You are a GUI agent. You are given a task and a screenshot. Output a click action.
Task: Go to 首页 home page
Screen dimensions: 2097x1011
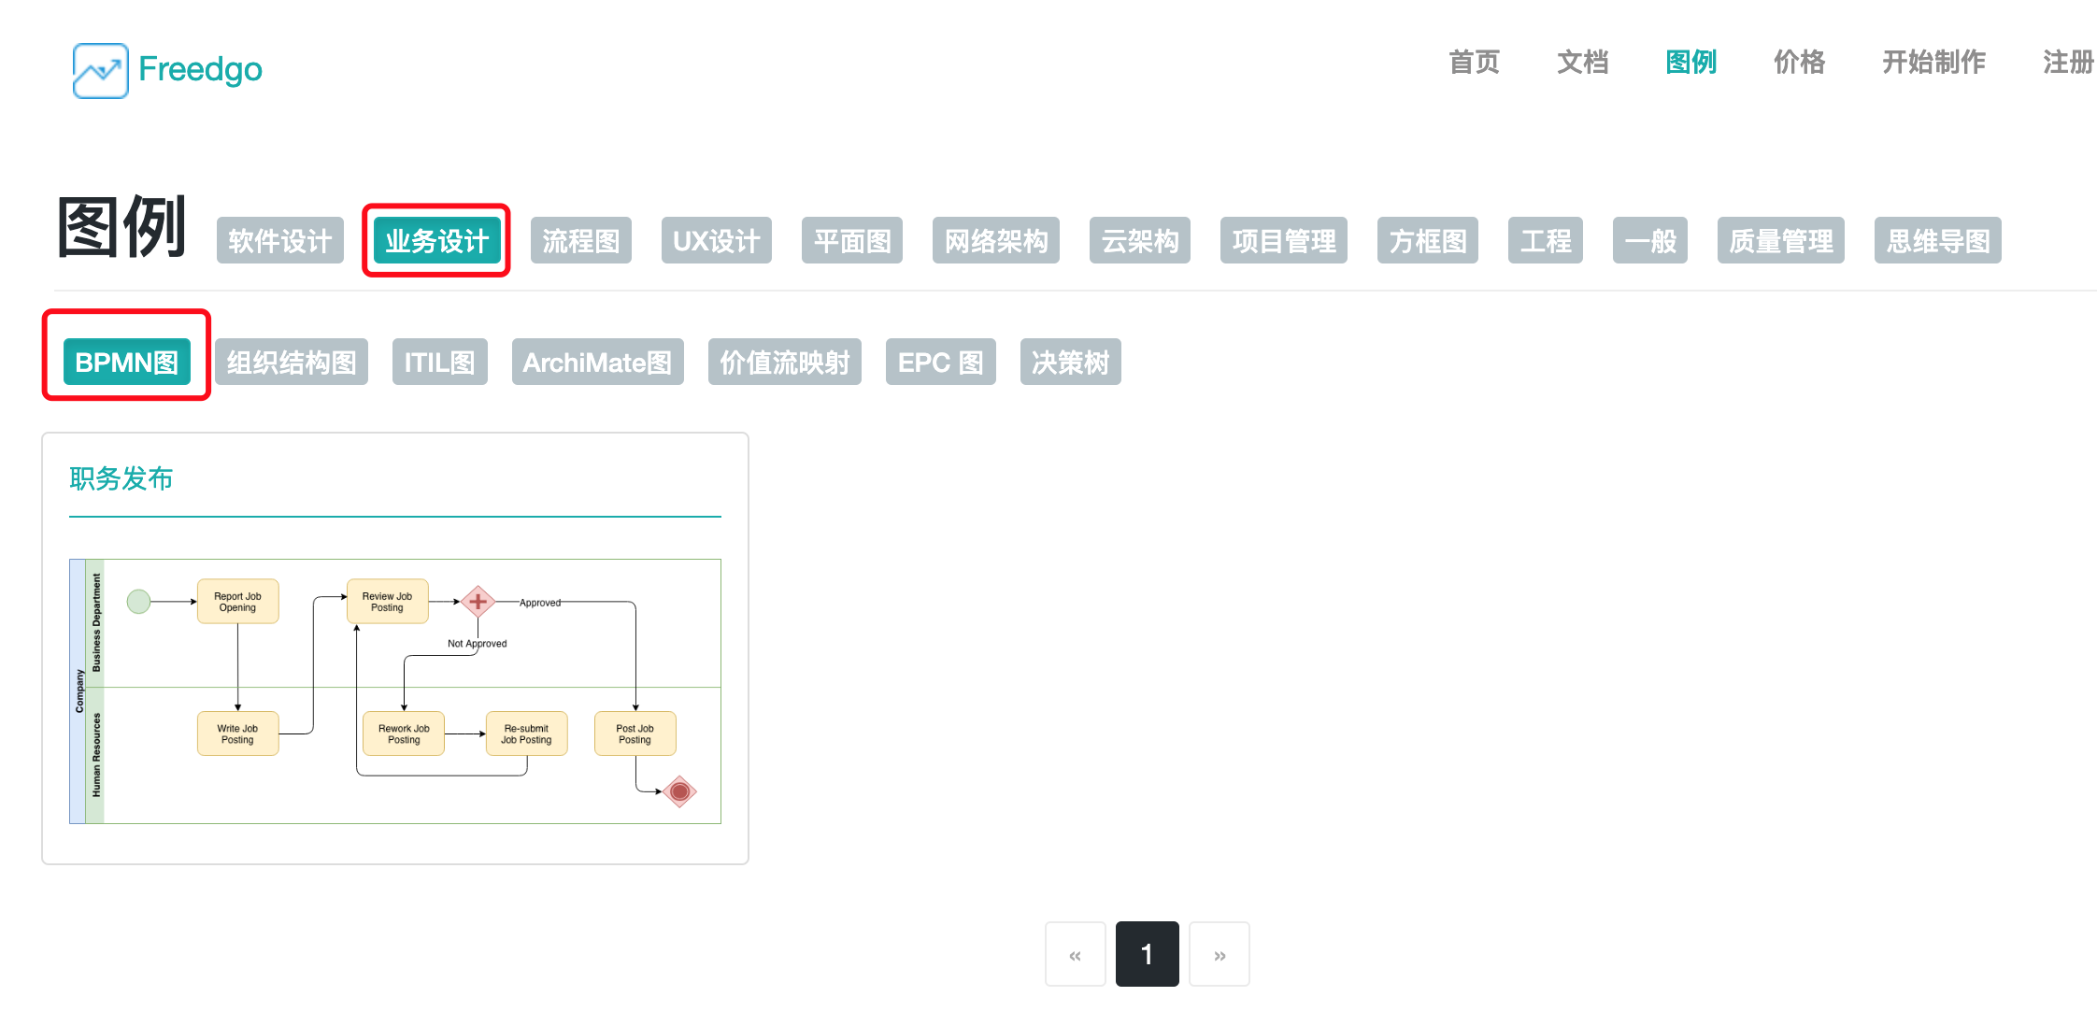[1474, 63]
